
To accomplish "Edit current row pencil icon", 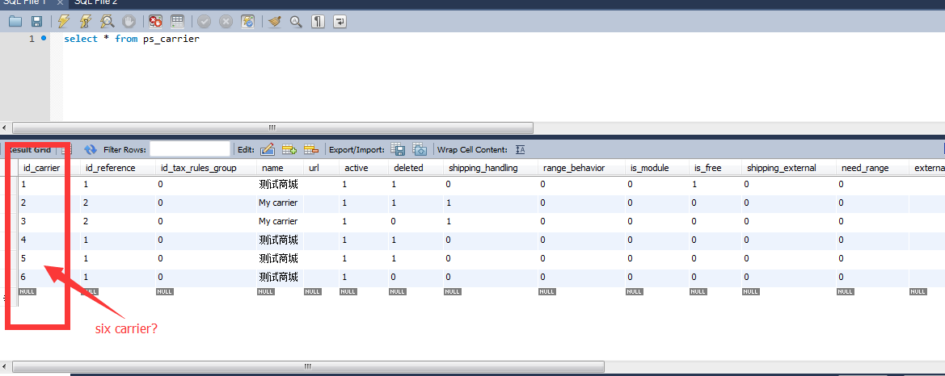I will 268,149.
